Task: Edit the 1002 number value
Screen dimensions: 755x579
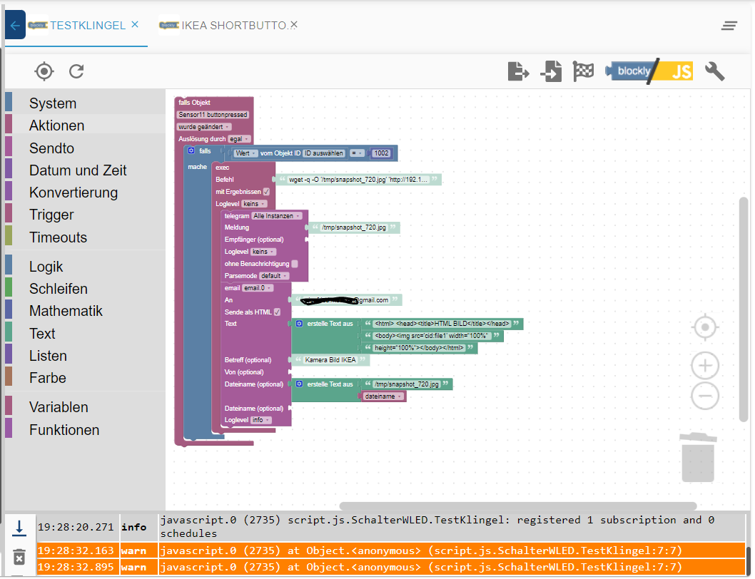Action: tap(381, 153)
